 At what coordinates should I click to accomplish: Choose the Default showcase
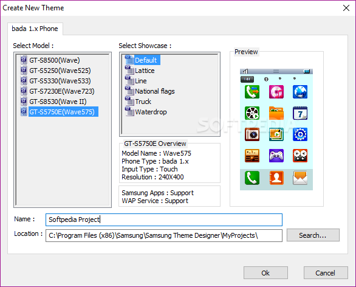147,60
